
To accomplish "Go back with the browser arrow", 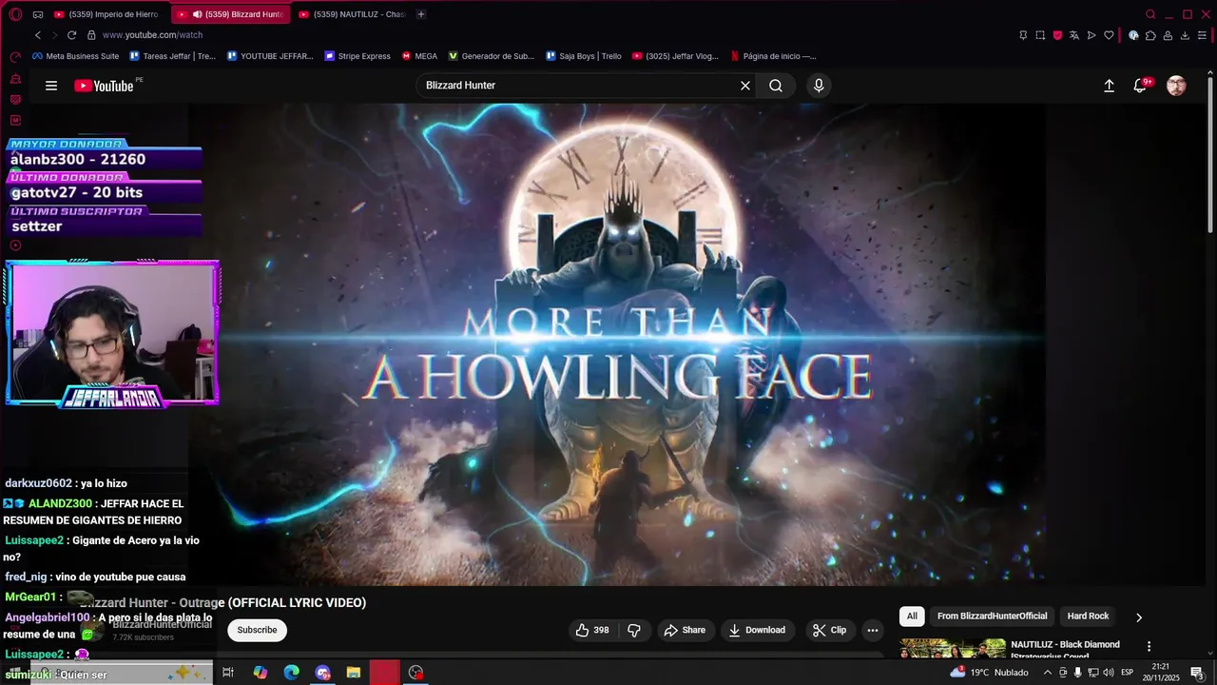I will pyautogui.click(x=38, y=35).
